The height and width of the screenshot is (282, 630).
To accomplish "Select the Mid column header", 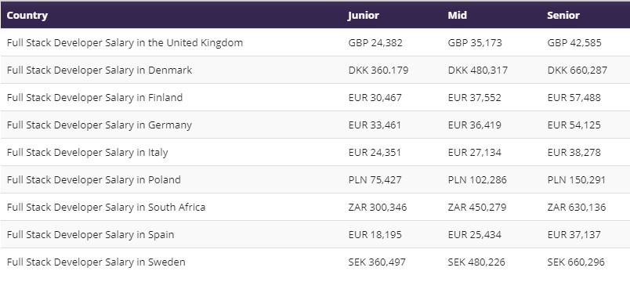I will pos(458,15).
